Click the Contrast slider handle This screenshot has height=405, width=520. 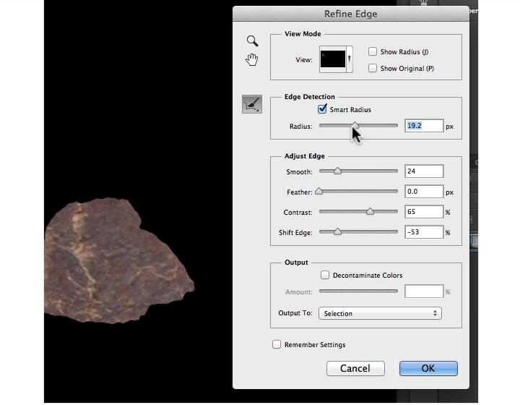point(370,212)
